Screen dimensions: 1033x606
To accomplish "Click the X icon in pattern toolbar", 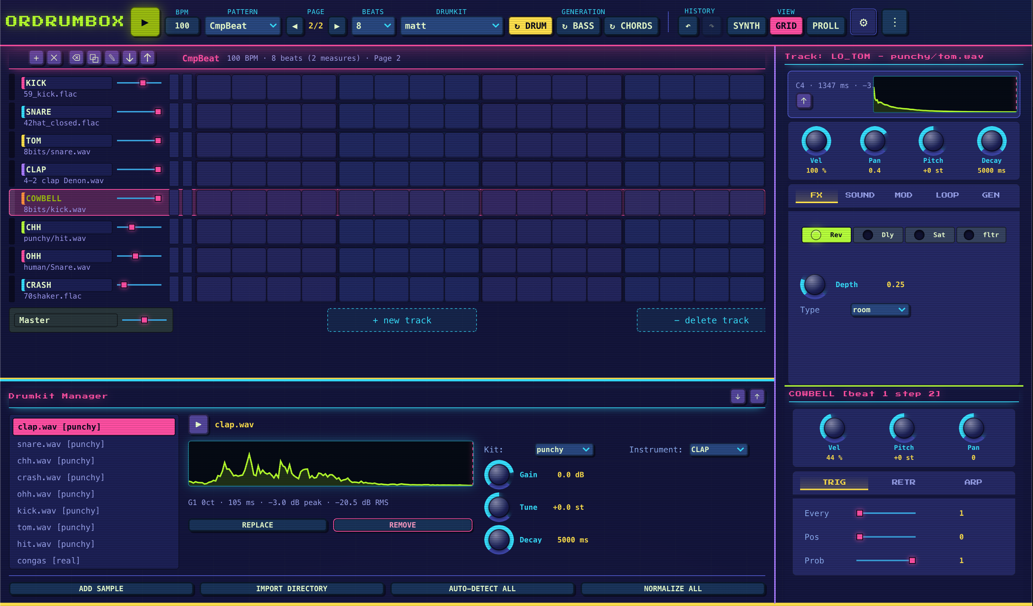I will point(54,58).
